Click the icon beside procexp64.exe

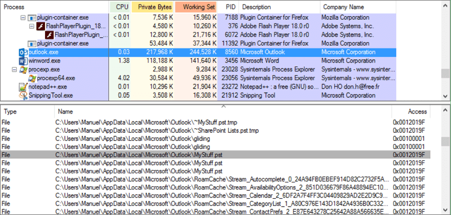click(x=32, y=78)
